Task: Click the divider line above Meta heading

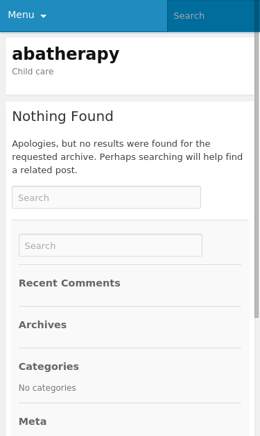Action: pos(130,403)
